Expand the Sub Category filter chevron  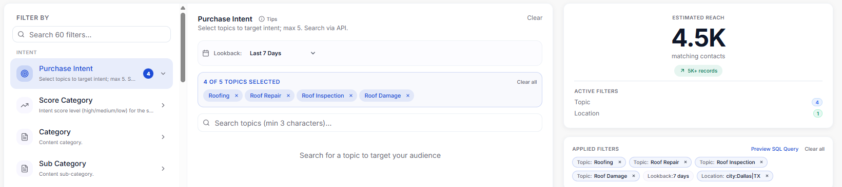(163, 169)
